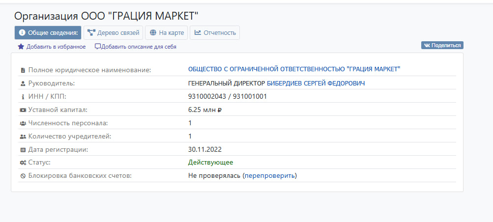Click the person icon beside 'Руководитель'
This screenshot has height=222, width=493.
pos(23,83)
